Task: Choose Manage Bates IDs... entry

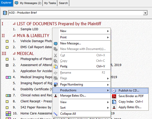Action: click(x=81, y=96)
